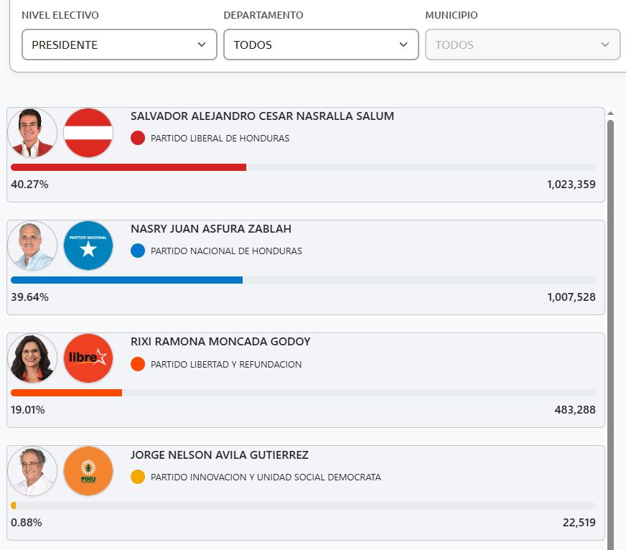Open the Nivel Electivo dropdown showing PRESIDENTE

tap(119, 45)
